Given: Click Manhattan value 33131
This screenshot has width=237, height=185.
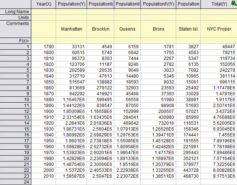Looking at the screenshot, I should (x=72, y=47).
